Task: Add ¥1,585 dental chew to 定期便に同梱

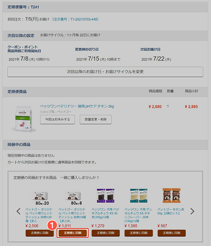Action: [139, 233]
